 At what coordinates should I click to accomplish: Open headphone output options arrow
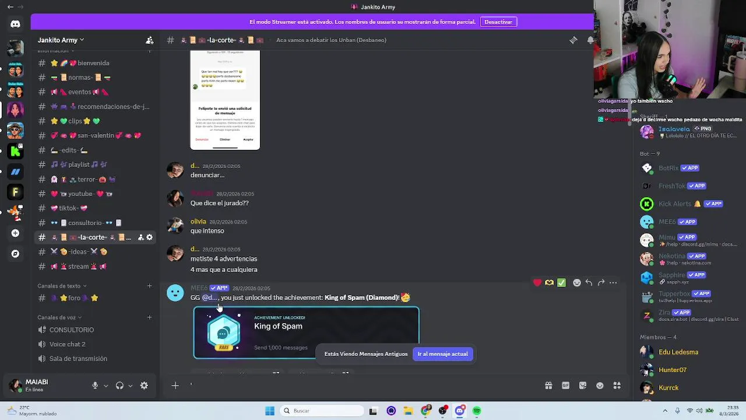coord(130,386)
